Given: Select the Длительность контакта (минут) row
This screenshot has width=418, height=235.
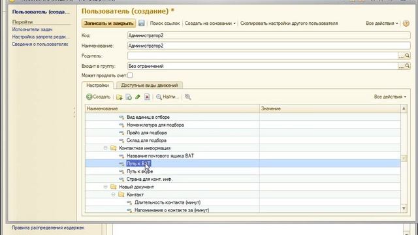Looking at the screenshot, I should tap(243, 202).
